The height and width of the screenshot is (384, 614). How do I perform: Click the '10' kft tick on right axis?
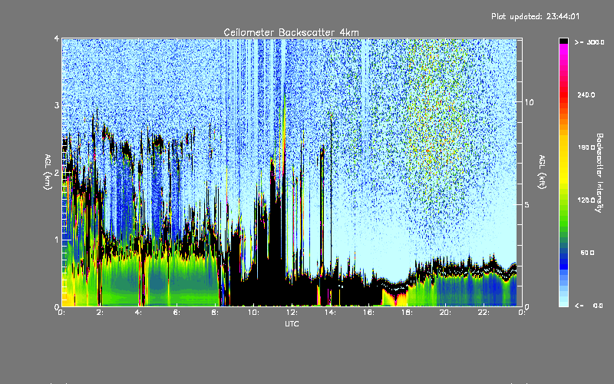pos(529,102)
